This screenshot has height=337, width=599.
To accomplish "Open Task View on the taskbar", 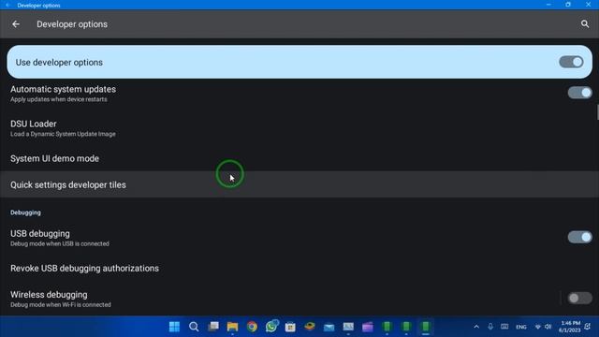I will (x=213, y=327).
